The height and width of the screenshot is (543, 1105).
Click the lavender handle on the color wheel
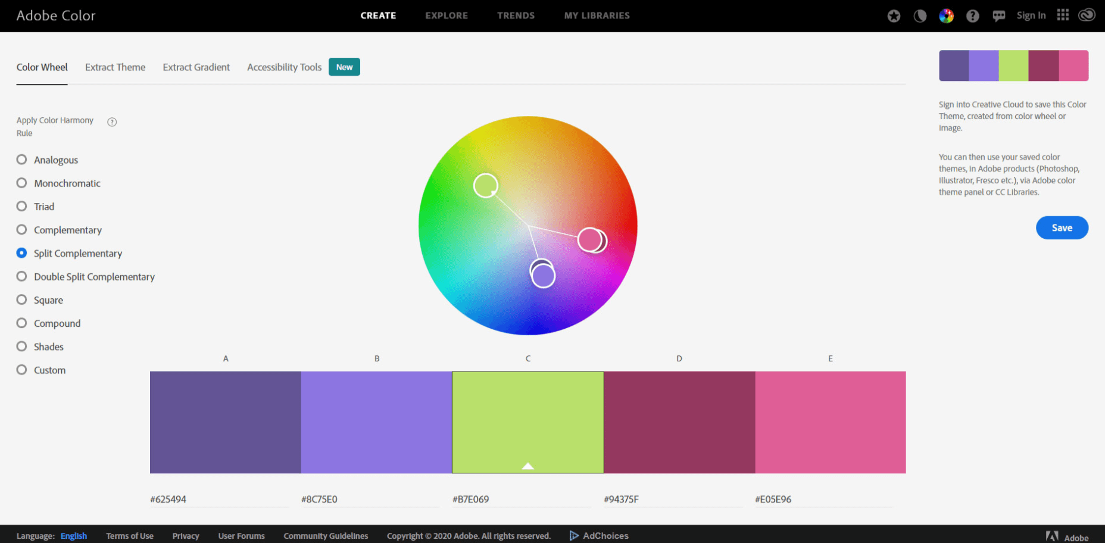544,276
